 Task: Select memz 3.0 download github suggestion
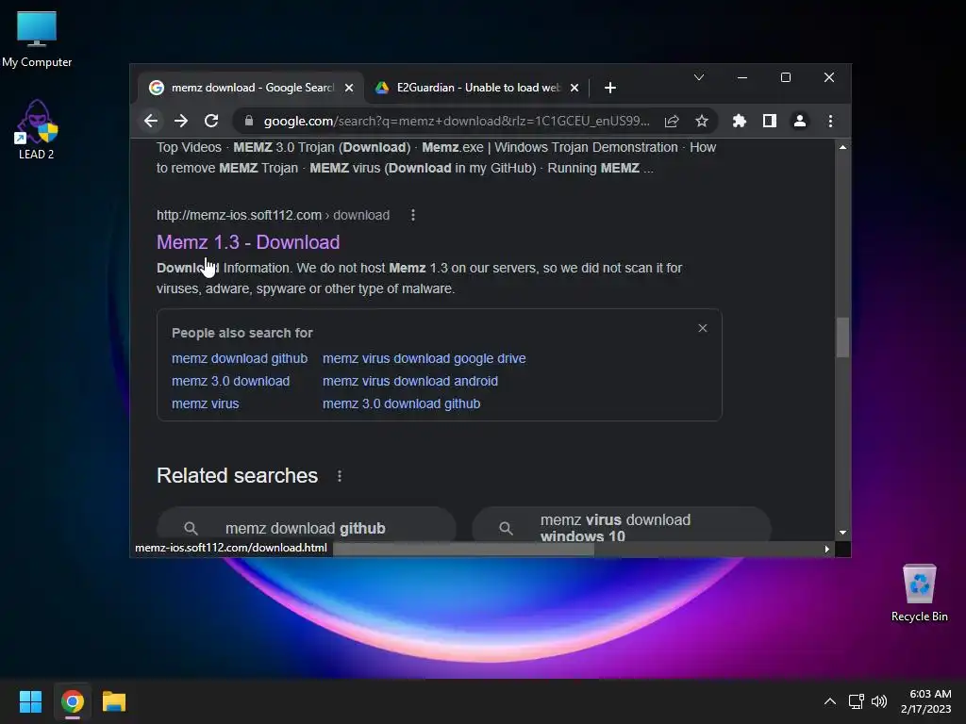coord(401,403)
